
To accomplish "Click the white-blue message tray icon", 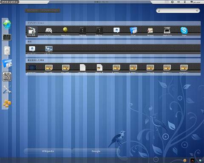I will tap(200, 160).
